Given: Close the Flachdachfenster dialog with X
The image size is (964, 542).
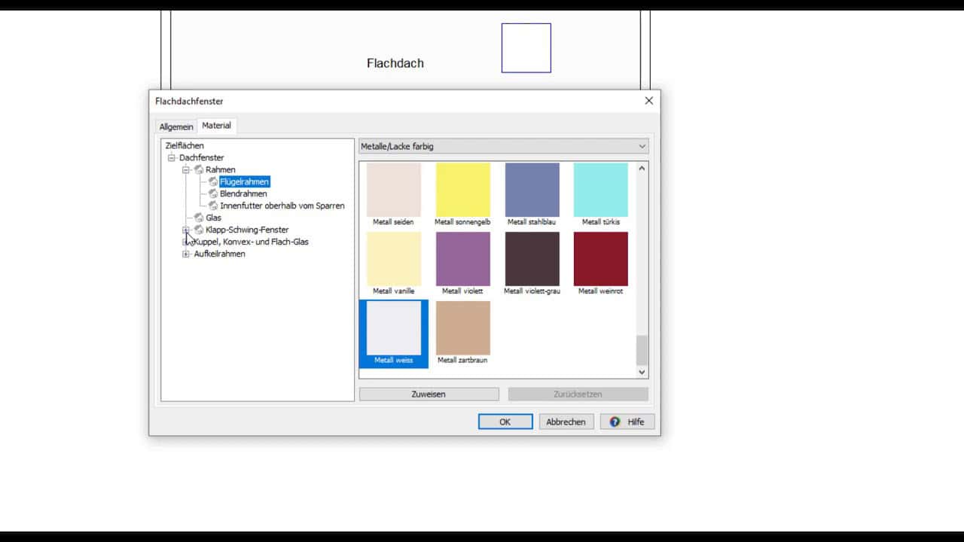Looking at the screenshot, I should pyautogui.click(x=648, y=101).
